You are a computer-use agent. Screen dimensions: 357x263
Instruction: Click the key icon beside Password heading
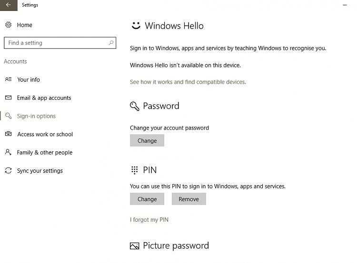(x=134, y=106)
